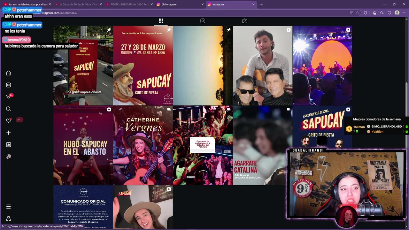Viewport: 409px width, 230px height.
Task: Click 'Mejores donadores de la semana' heading
Action: point(377,119)
